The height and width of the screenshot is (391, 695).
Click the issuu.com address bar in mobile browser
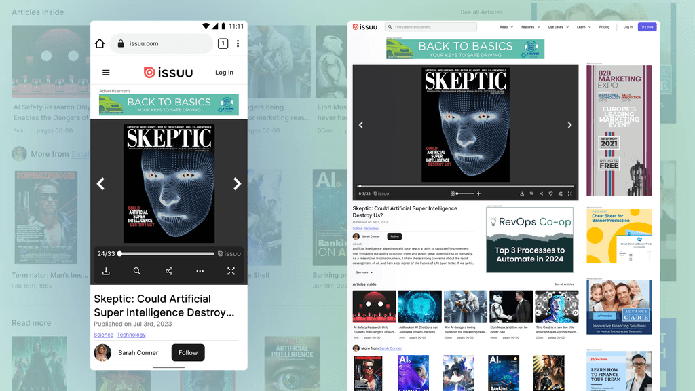[162, 43]
